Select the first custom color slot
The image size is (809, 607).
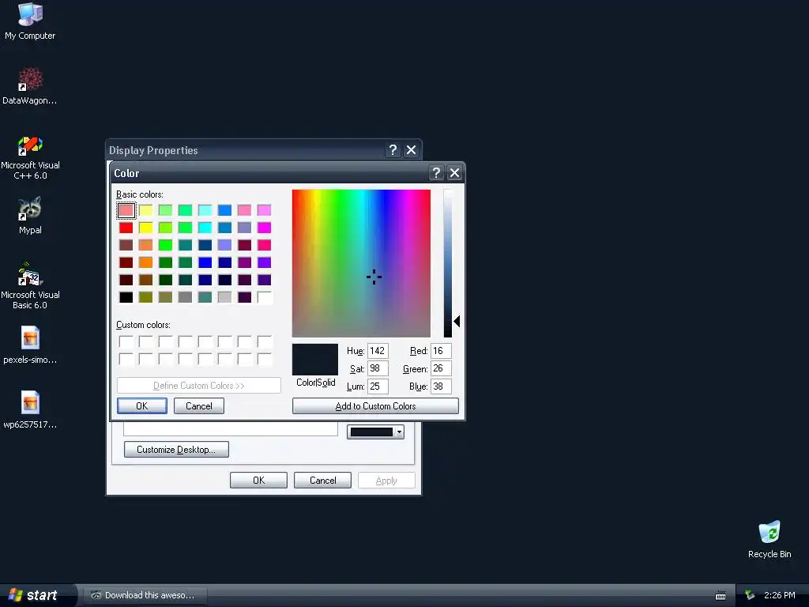click(x=126, y=341)
